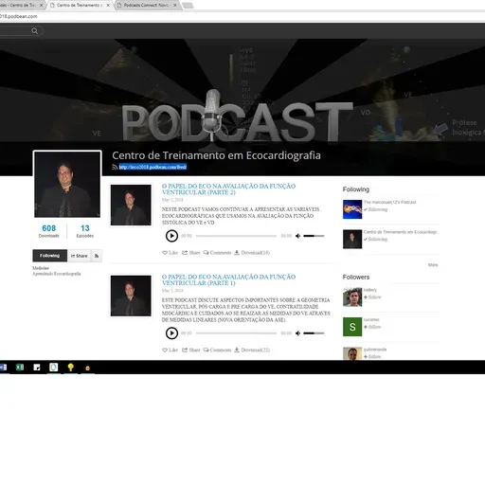Close the Podcasts Connect browser tab
The height and width of the screenshot is (485, 485).
(x=175, y=6)
